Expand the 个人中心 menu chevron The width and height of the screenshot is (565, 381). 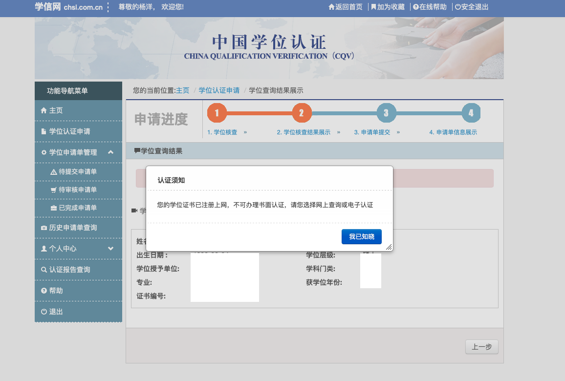coord(111,249)
